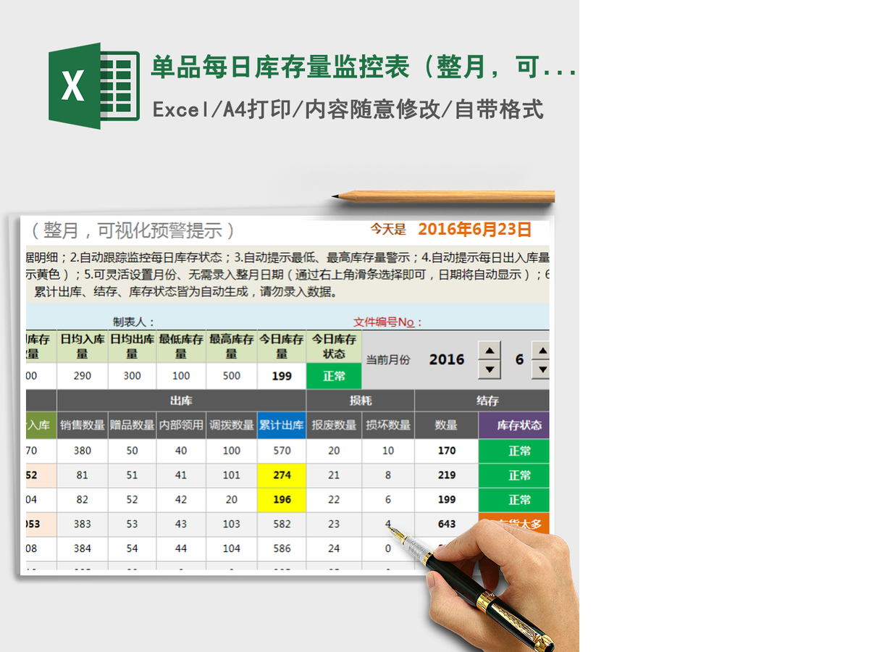Screen dimensions: 869x652
Task: Click the 赠品数量 column header
Action: point(132,425)
